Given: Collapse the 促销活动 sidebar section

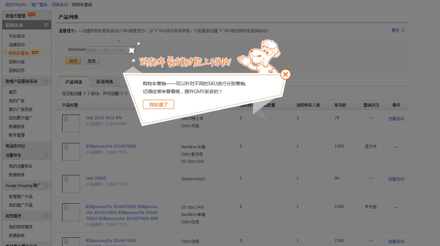Looking at the screenshot, I should point(46,25).
